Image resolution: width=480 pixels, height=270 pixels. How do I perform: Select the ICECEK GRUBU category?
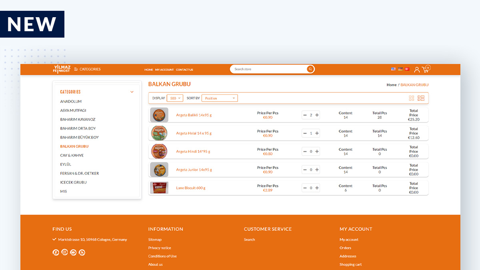pyautogui.click(x=73, y=182)
